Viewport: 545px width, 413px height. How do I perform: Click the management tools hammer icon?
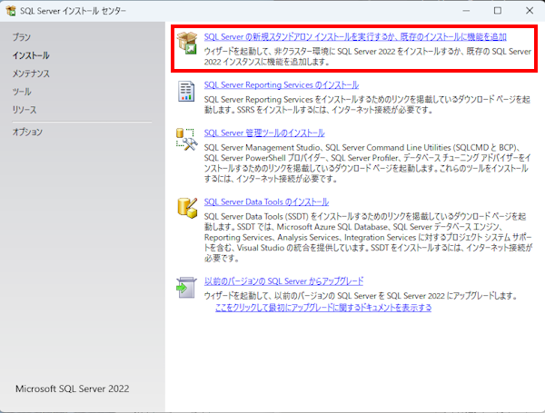[186, 139]
